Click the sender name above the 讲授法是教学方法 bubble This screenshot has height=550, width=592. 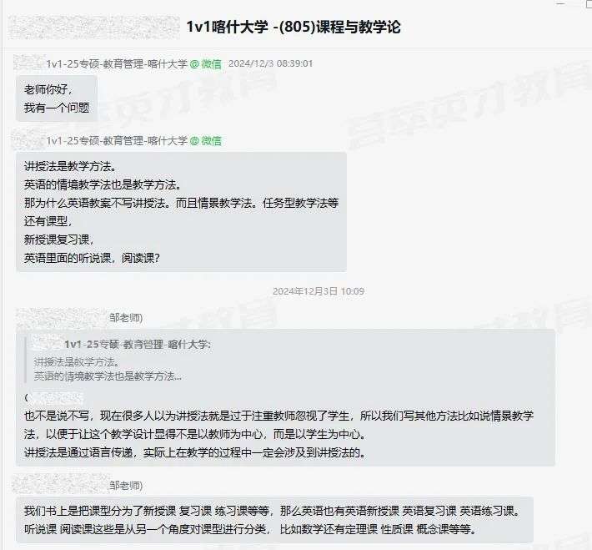coord(117,141)
